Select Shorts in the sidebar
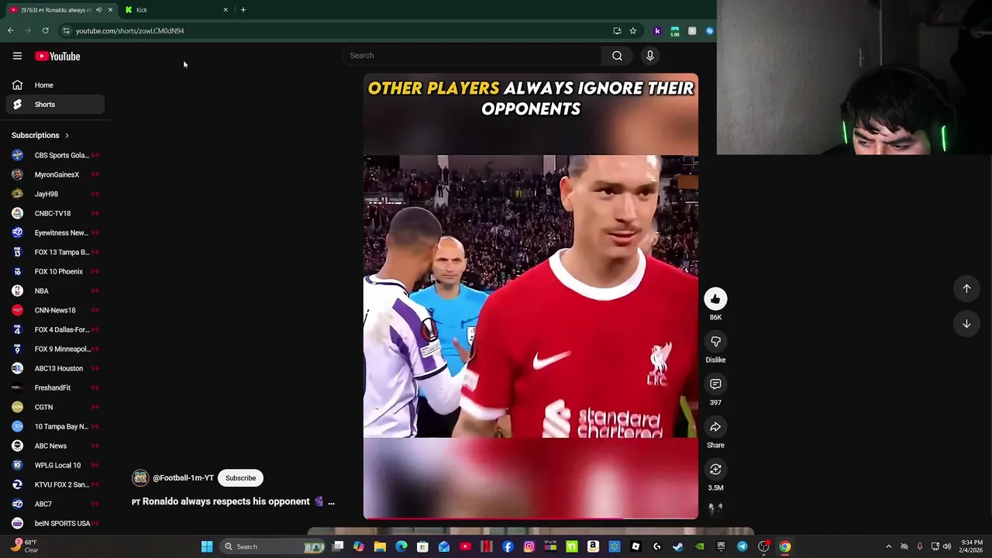992x558 pixels. (54, 105)
